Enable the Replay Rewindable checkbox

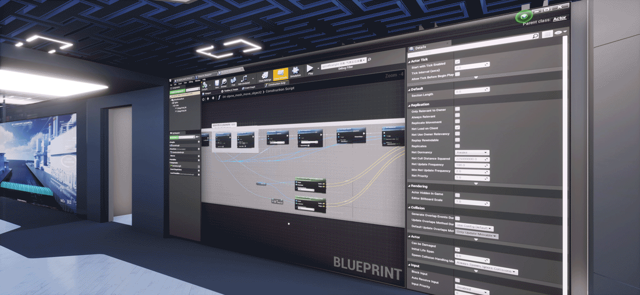(457, 140)
